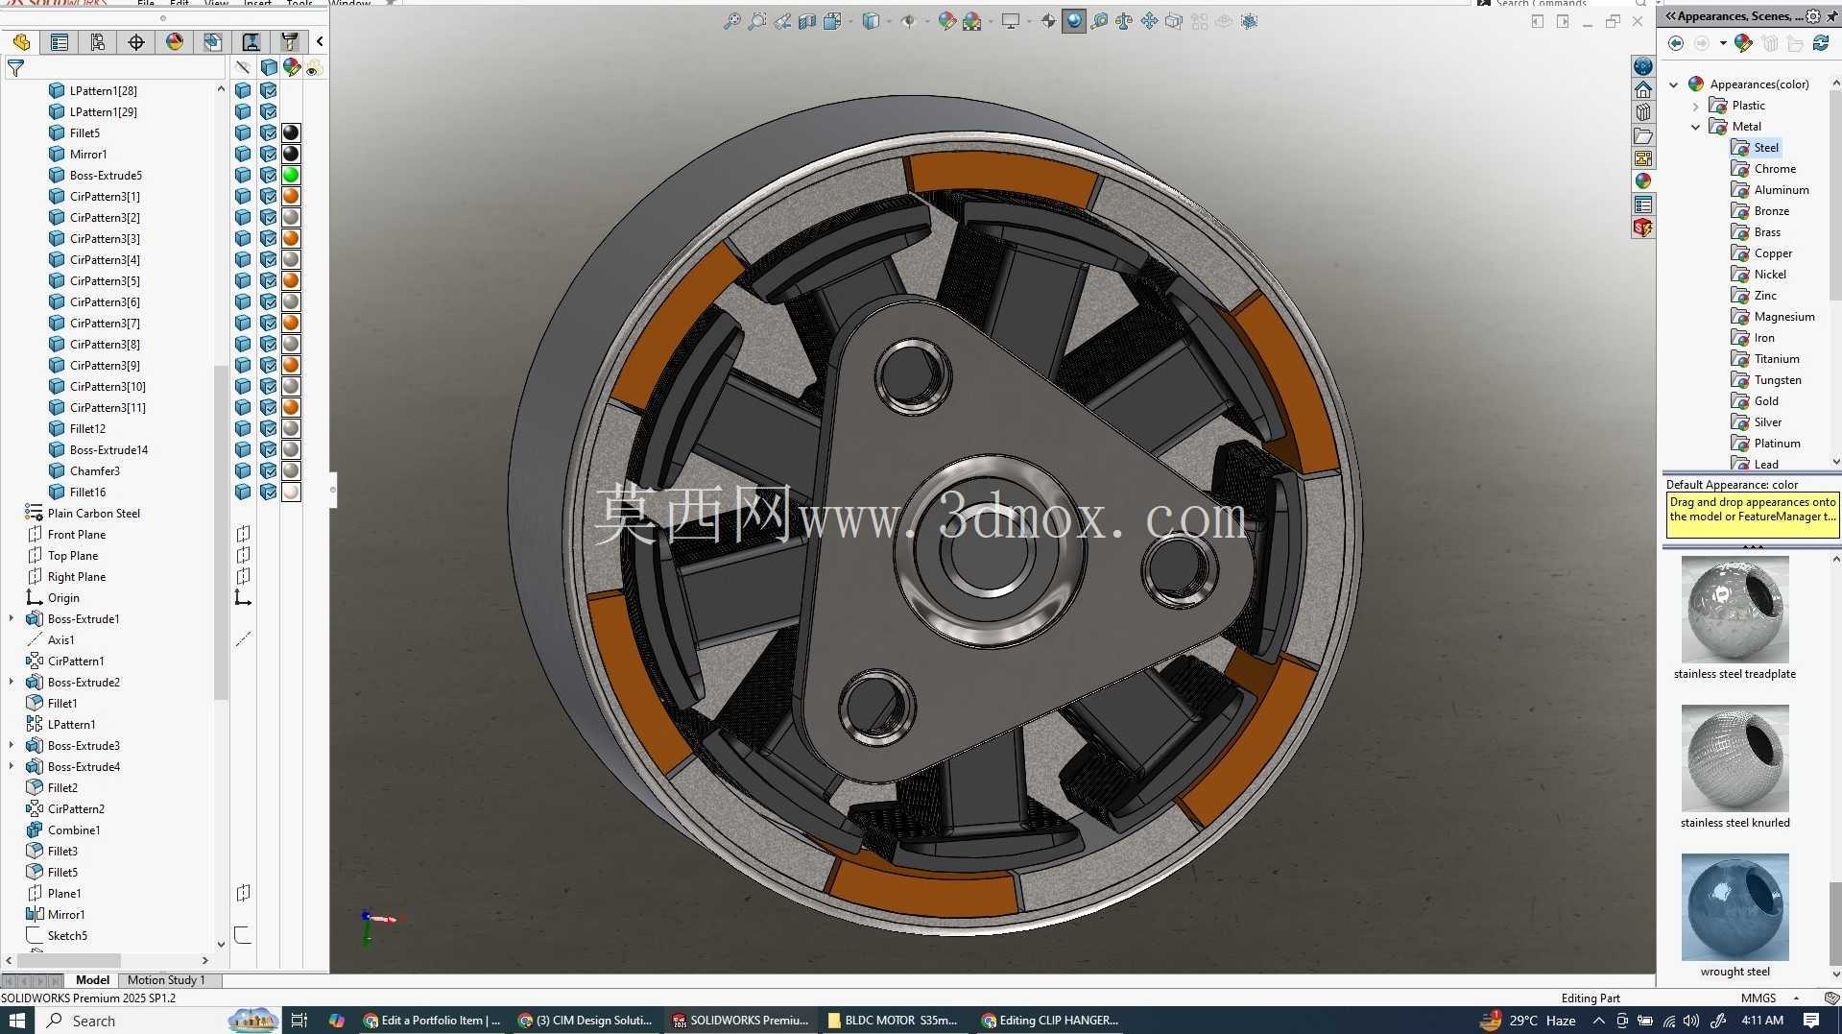The height and width of the screenshot is (1034, 1842).
Task: Select the stainless steel treadplate thumbnail
Action: click(x=1734, y=610)
